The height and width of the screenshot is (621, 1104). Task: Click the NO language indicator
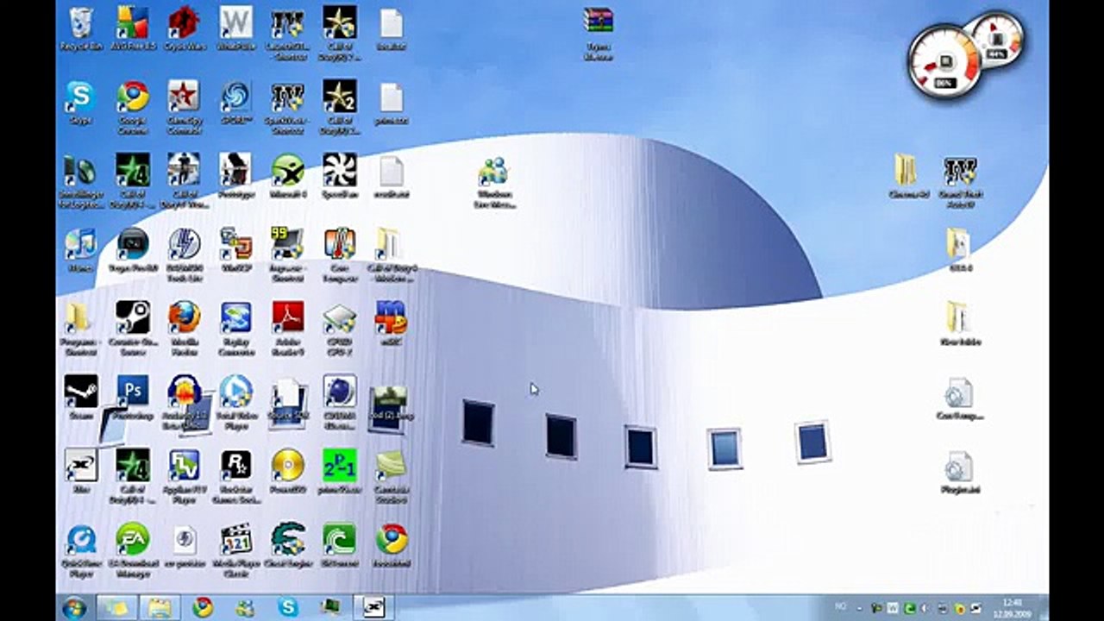(841, 608)
